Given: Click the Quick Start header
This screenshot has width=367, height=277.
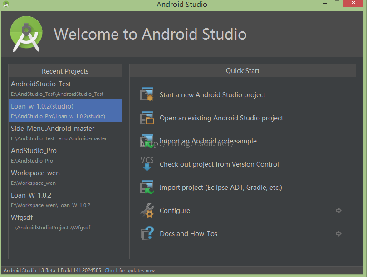Looking at the screenshot, I should click(x=243, y=71).
